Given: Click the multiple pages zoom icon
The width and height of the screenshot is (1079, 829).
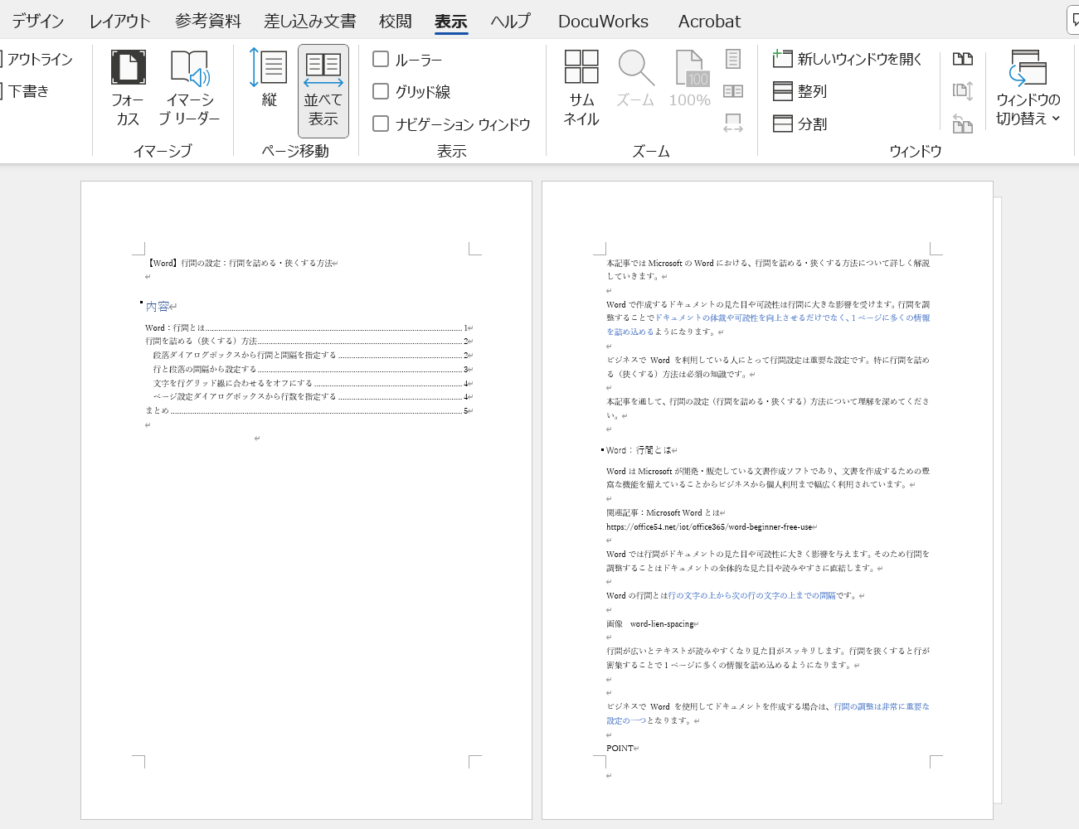Looking at the screenshot, I should (733, 91).
